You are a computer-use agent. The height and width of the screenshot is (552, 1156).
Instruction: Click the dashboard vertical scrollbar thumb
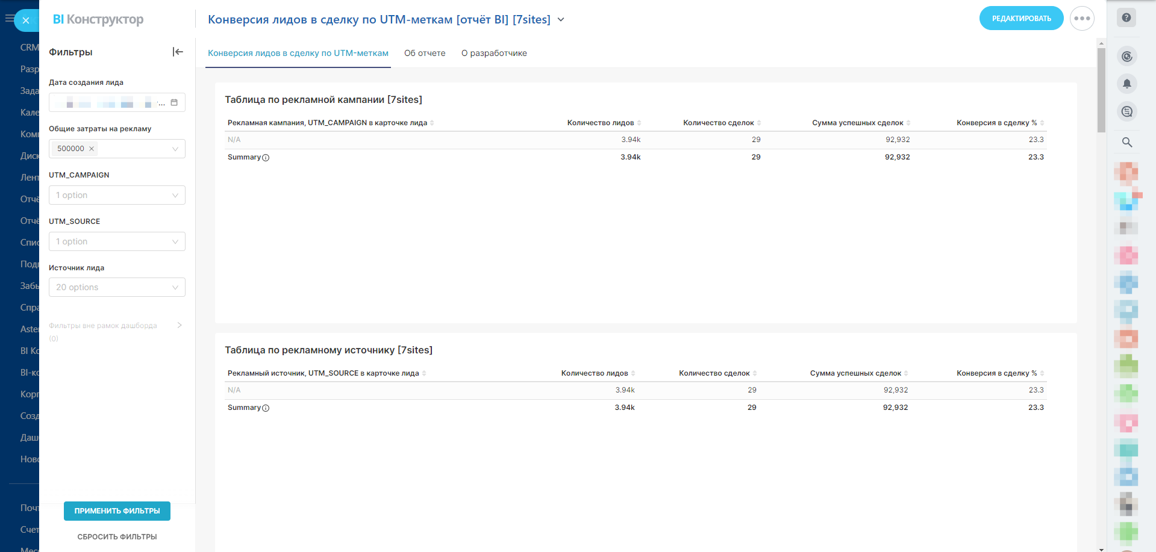pos(1101,90)
